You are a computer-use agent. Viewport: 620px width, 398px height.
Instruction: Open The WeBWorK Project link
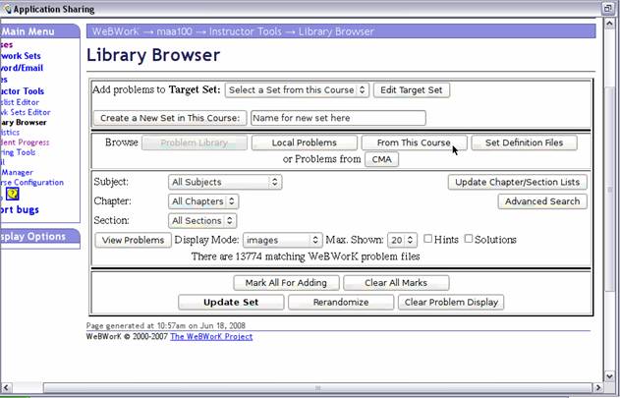point(211,336)
